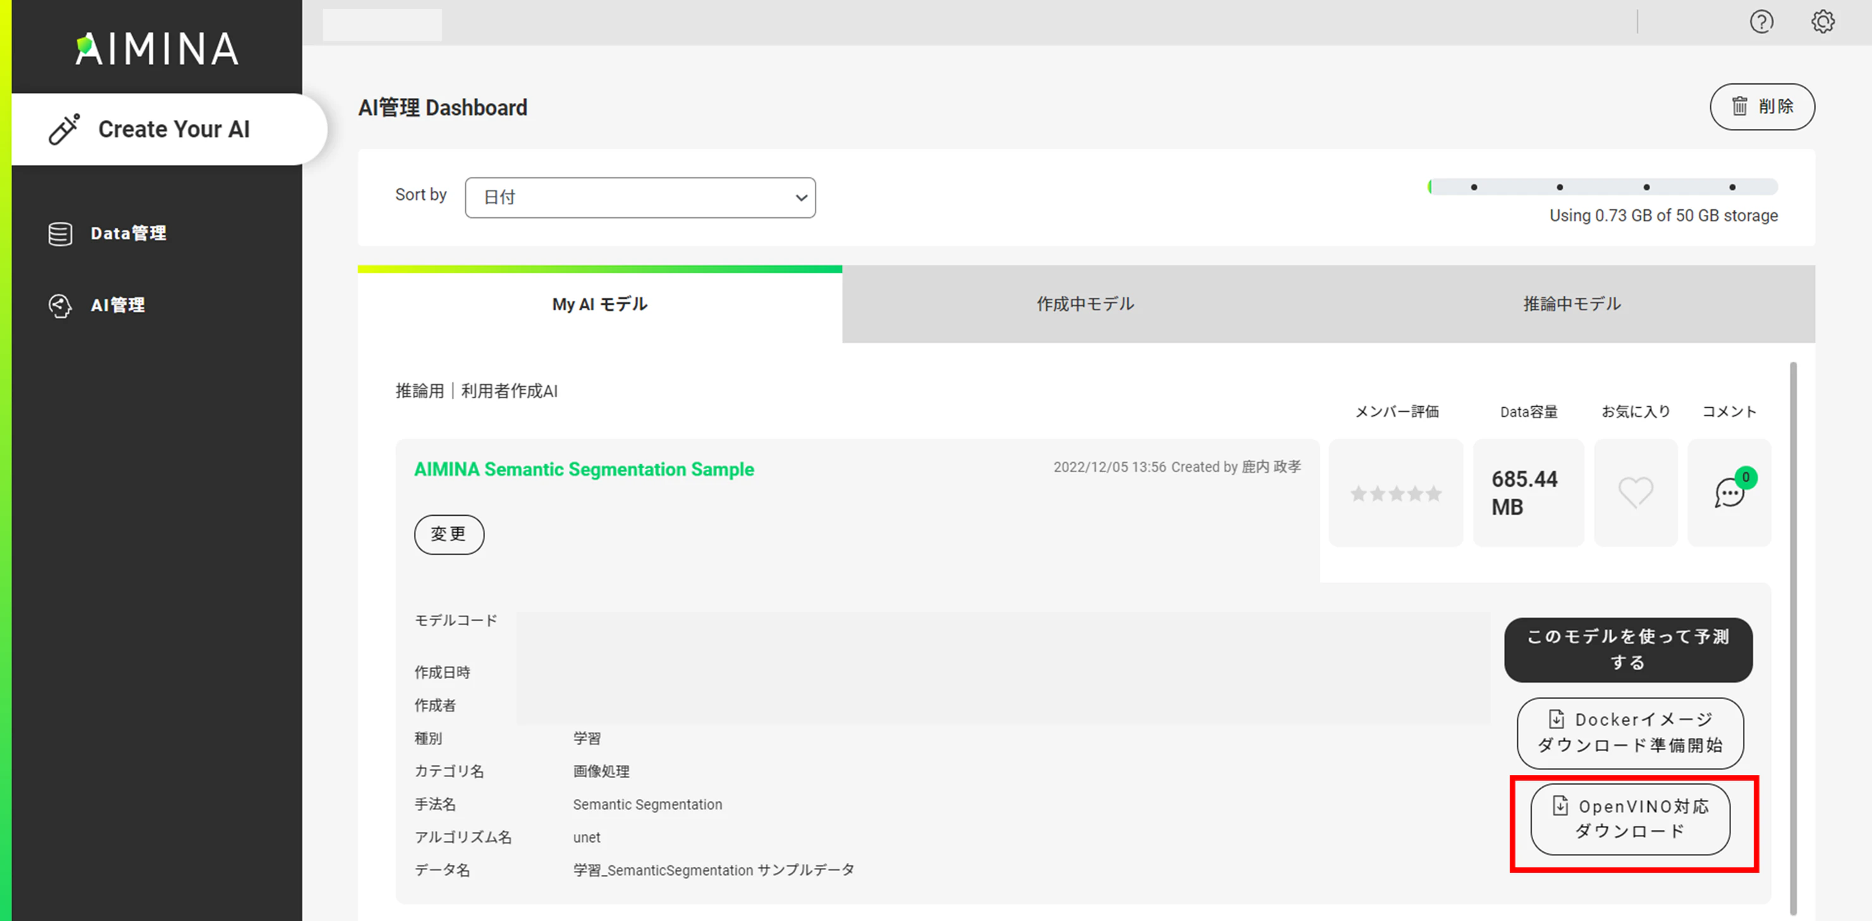Click the 画像処理 category value
This screenshot has height=921, width=1872.
click(x=601, y=771)
